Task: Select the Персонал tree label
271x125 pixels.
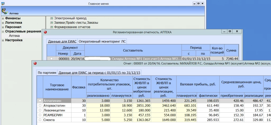Action: [13, 27]
